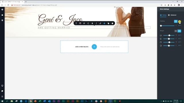Adjust the third margin slider handle

[x=169, y=42]
